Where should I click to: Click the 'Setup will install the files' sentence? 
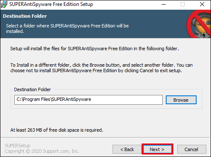coord(95,49)
